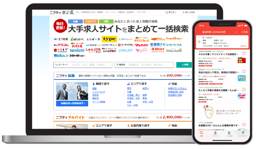Click the Workin.jp partner logo

point(61,56)
